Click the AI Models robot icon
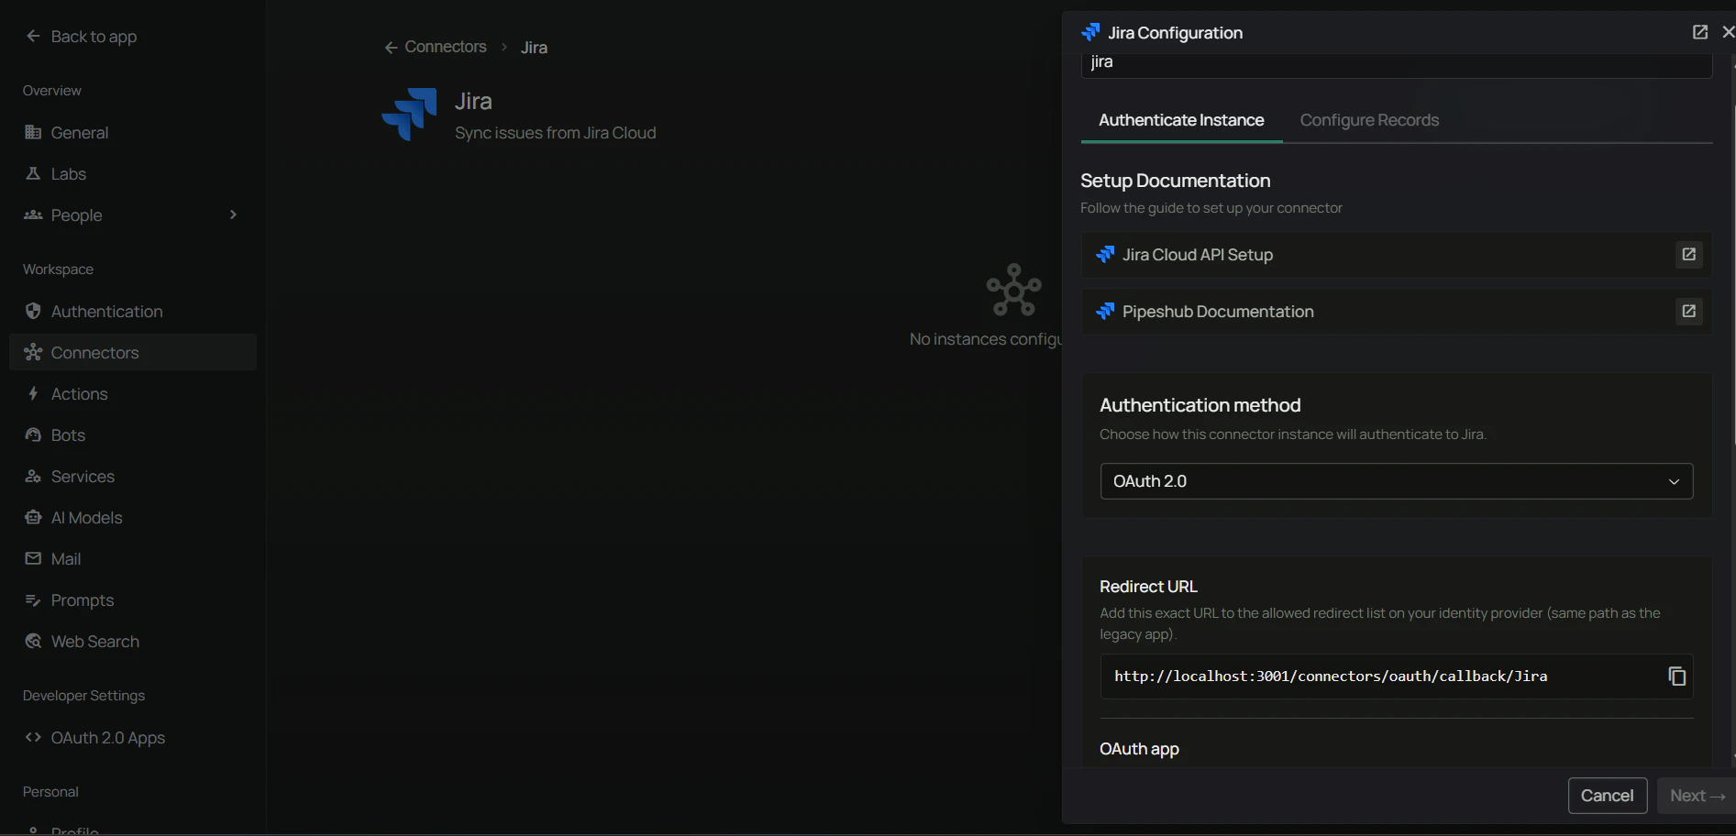 click(x=33, y=517)
